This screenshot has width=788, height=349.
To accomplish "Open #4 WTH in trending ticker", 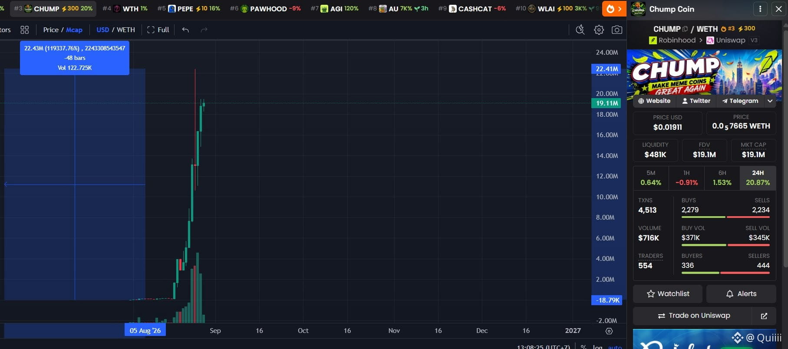I will tap(125, 9).
